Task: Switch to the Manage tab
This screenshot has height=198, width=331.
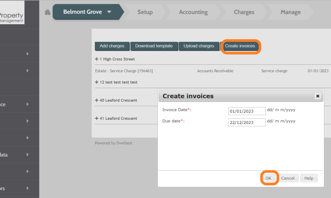Action: pos(291,12)
